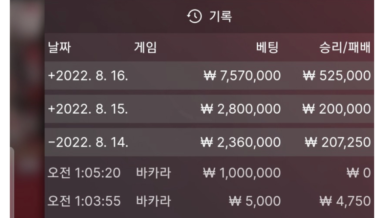Viewport: 384px width, 218px height.
Task: Click the 베팅 column header
Action: coord(267,48)
